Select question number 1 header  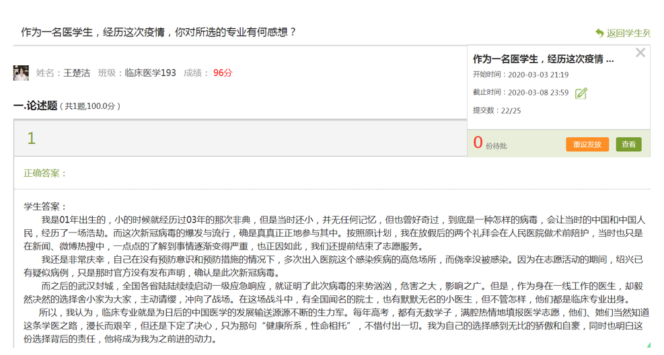coord(31,139)
